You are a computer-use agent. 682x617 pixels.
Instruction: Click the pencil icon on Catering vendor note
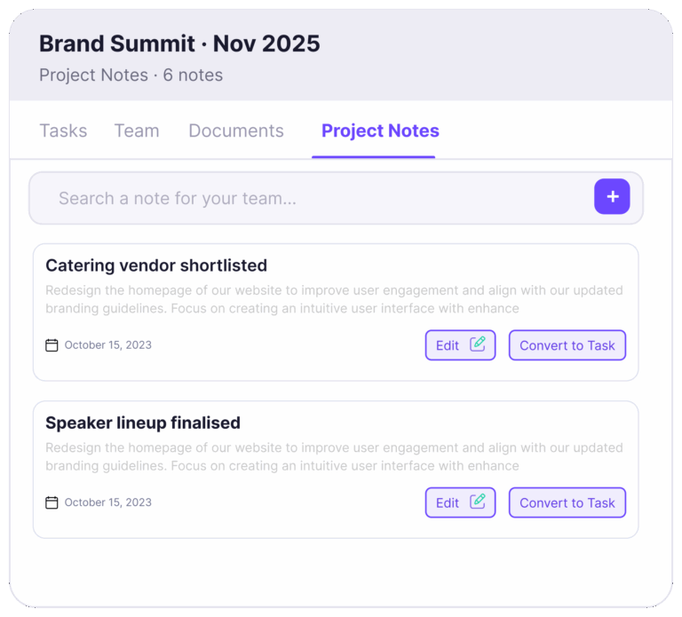(x=478, y=344)
